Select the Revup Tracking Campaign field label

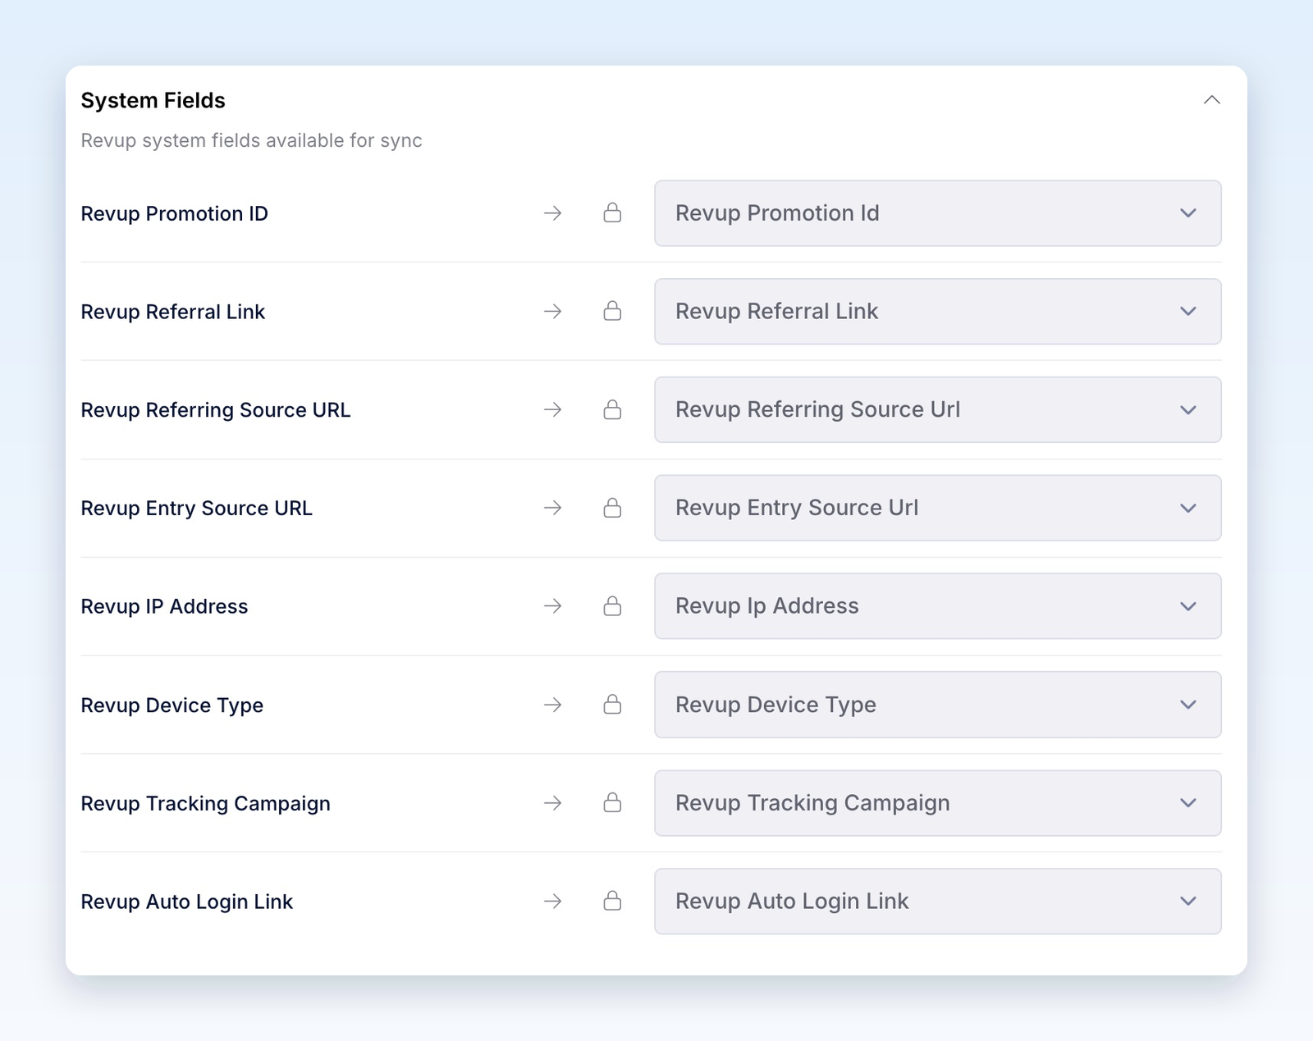(x=205, y=804)
